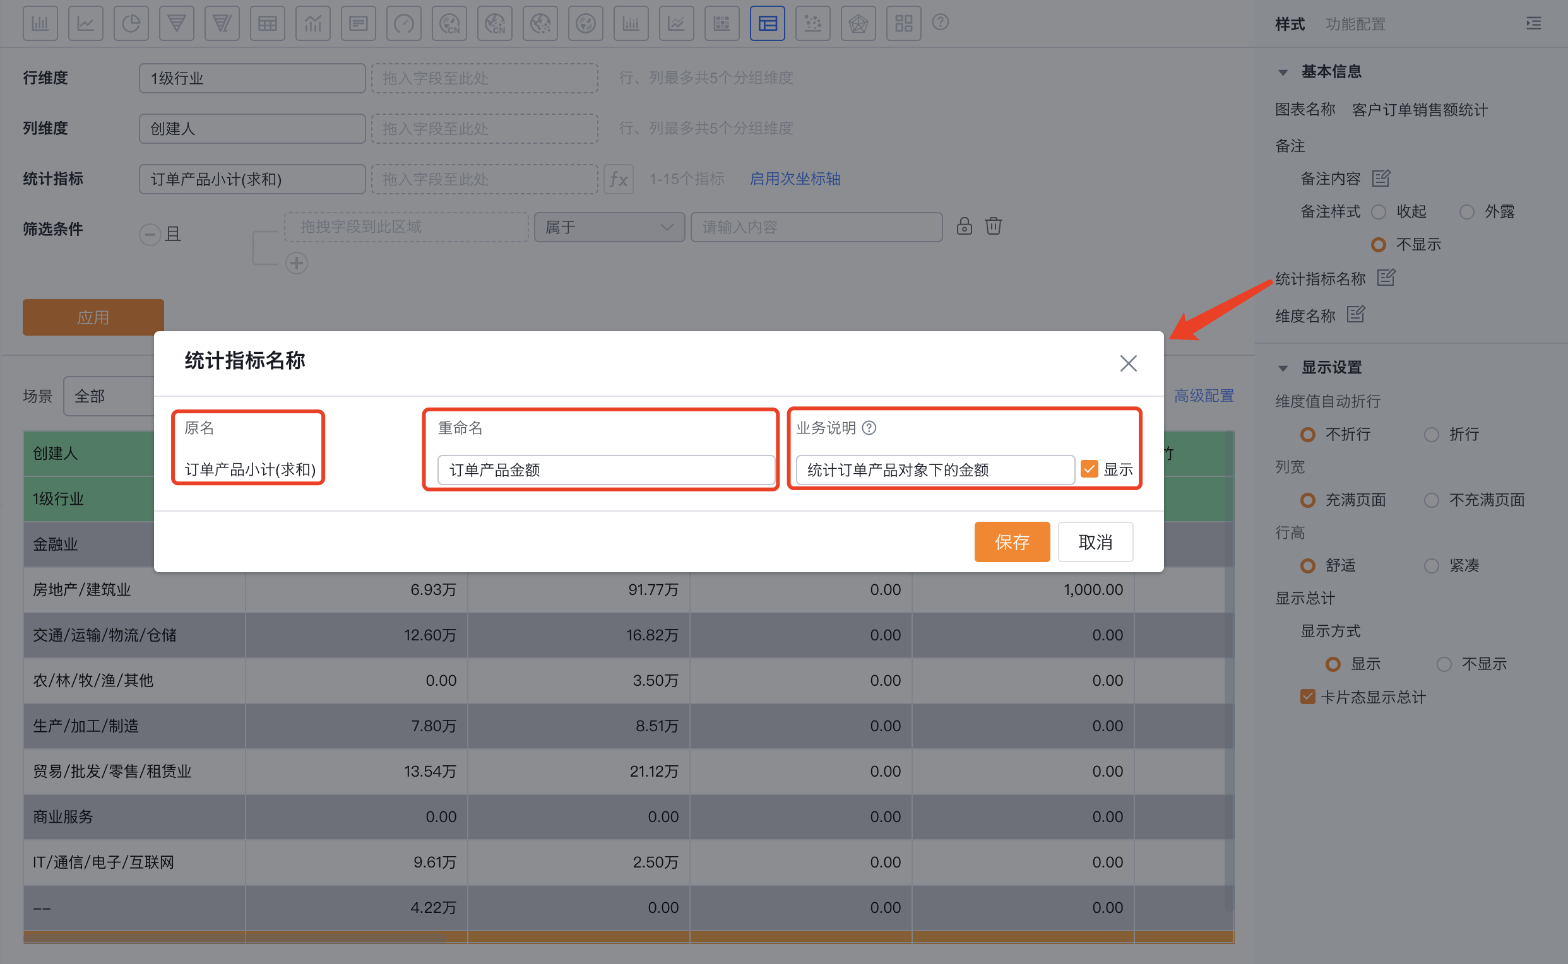Click the 重命名 input with 订单产品金额

pos(605,470)
